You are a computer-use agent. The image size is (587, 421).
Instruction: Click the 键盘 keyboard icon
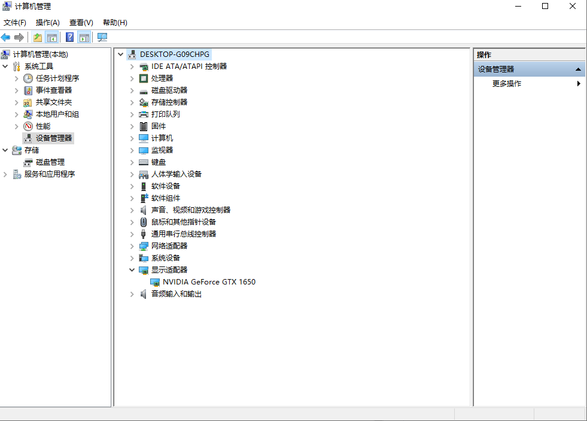pos(144,162)
